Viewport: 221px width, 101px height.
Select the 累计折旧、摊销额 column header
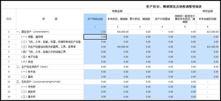click(x=140, y=19)
